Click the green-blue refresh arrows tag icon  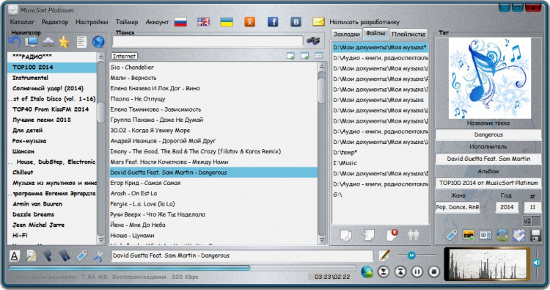tap(502, 235)
